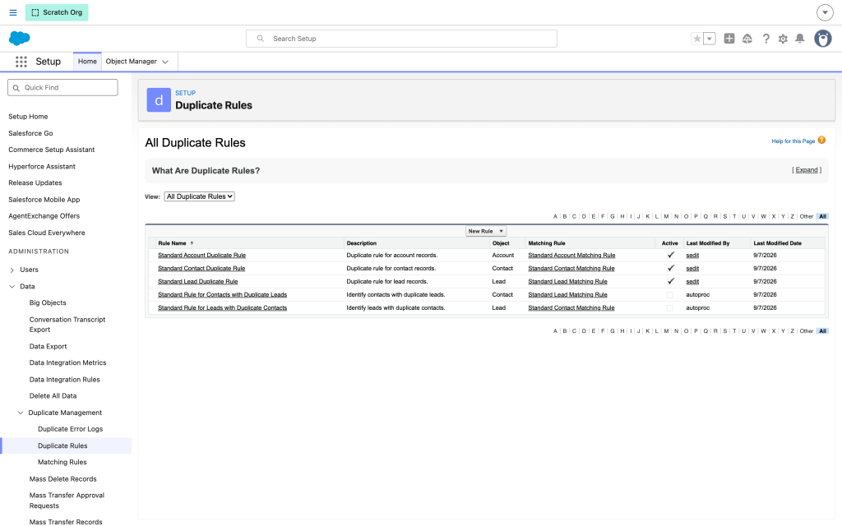Open the favorites list dropdown arrow
842x526 pixels.
coord(710,39)
